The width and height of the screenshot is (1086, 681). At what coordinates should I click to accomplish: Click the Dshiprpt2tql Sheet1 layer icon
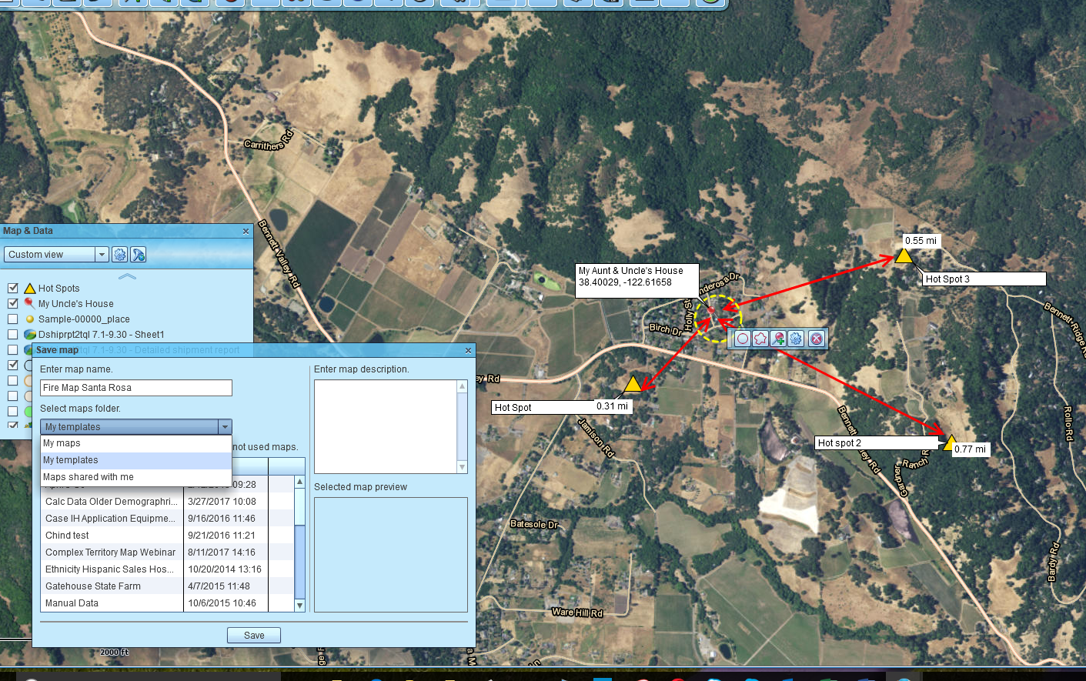(30, 335)
